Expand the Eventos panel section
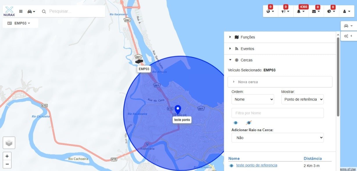This screenshot has width=357, height=171. point(247,49)
